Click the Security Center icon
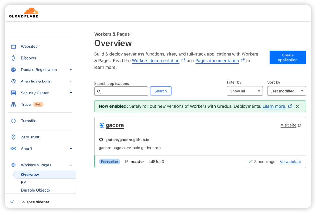 [13, 93]
